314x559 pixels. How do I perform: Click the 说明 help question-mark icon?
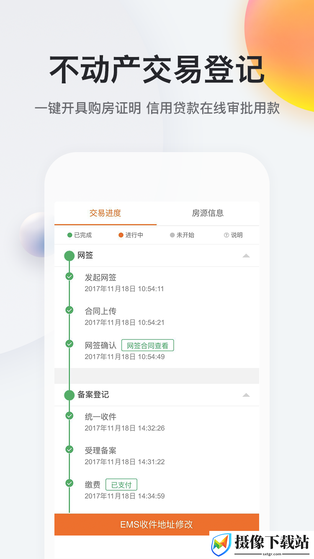point(226,235)
